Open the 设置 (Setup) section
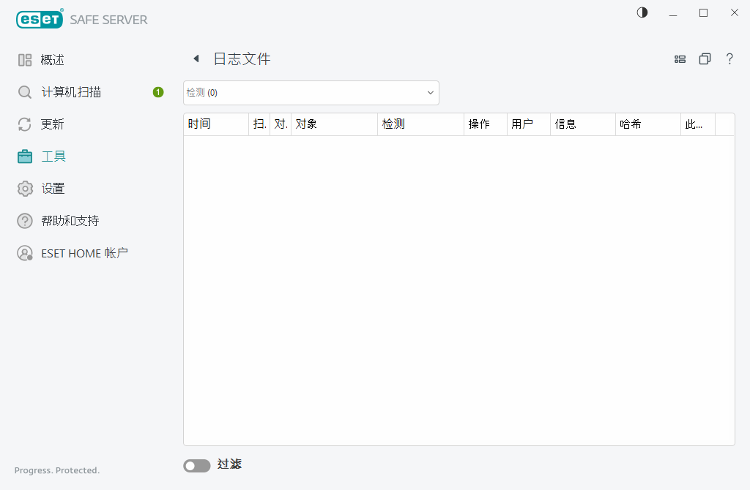Image resolution: width=750 pixels, height=490 pixels. click(51, 188)
